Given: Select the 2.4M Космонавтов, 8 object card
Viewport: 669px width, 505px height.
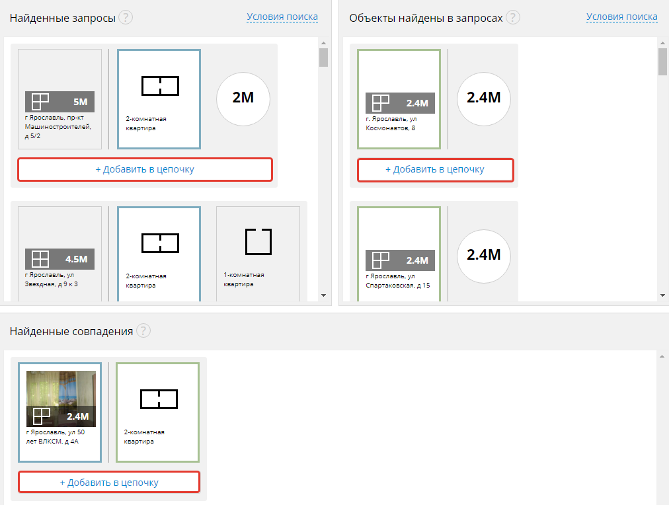Looking at the screenshot, I should tap(399, 99).
